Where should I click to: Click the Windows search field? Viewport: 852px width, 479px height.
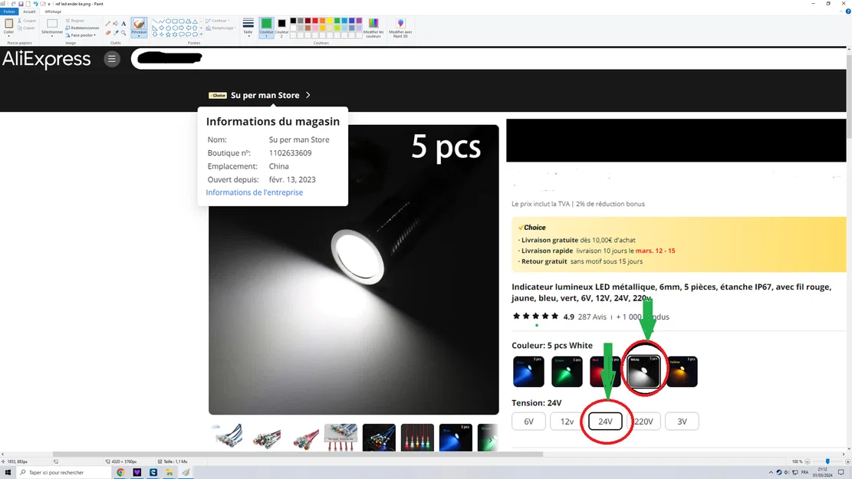pos(61,472)
